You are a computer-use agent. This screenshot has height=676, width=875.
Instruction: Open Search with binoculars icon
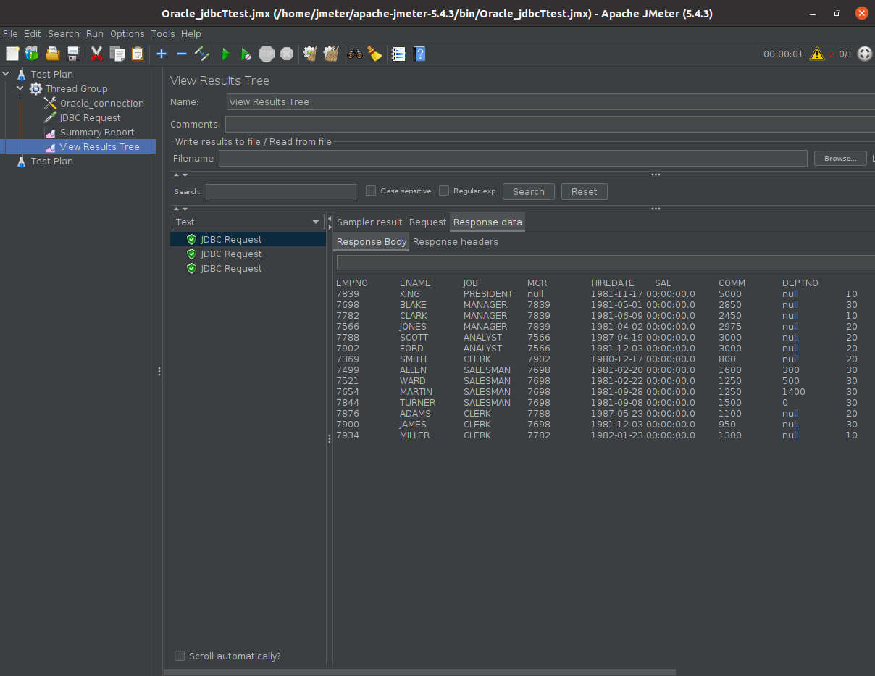(354, 54)
